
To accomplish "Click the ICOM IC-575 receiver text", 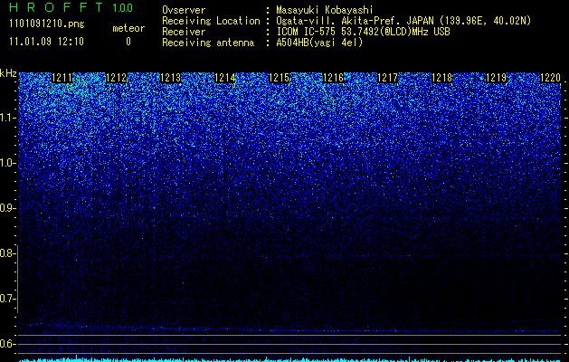I will tap(363, 32).
